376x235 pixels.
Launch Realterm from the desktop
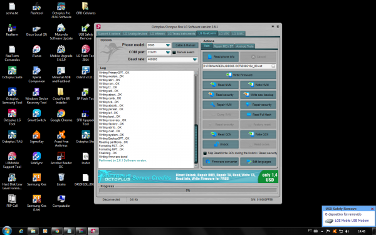pyautogui.click(x=12, y=29)
